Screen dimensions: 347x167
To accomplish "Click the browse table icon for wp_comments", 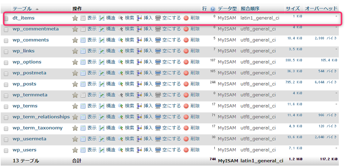I will point(83,40).
